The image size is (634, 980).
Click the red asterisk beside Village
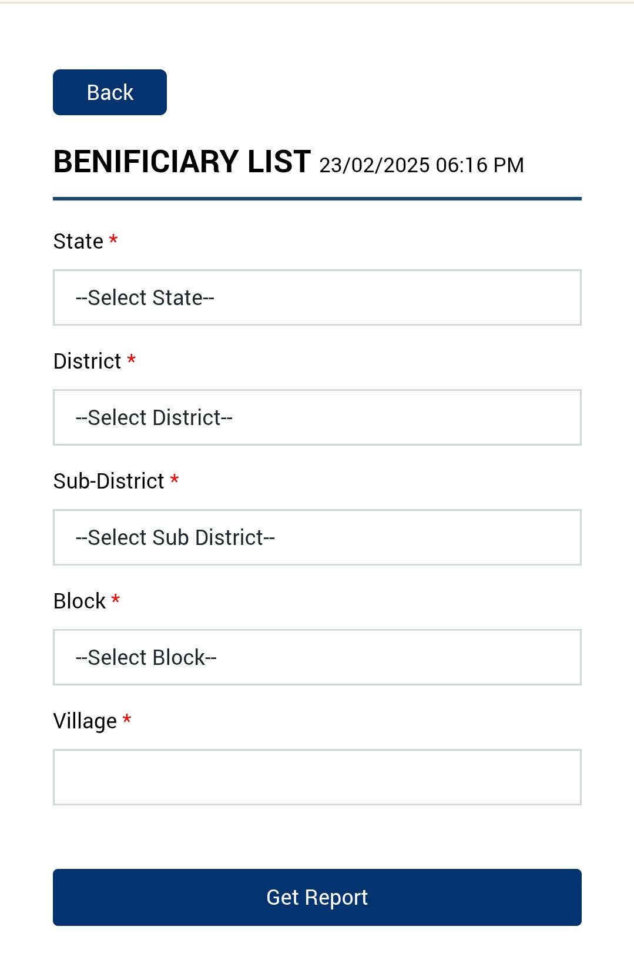pos(127,719)
